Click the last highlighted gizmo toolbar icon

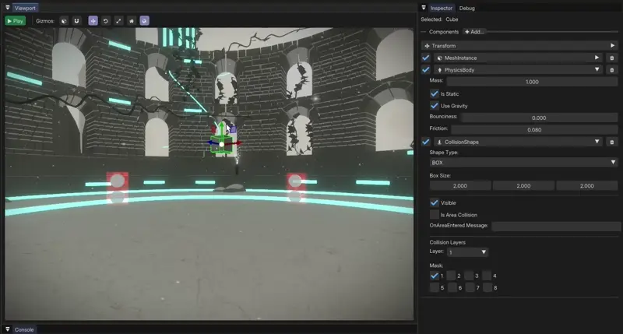pos(145,21)
